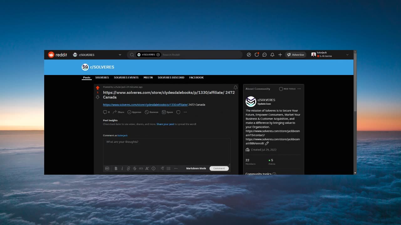Show more formatting options in comment editor
The height and width of the screenshot is (225, 401).
tap(176, 168)
